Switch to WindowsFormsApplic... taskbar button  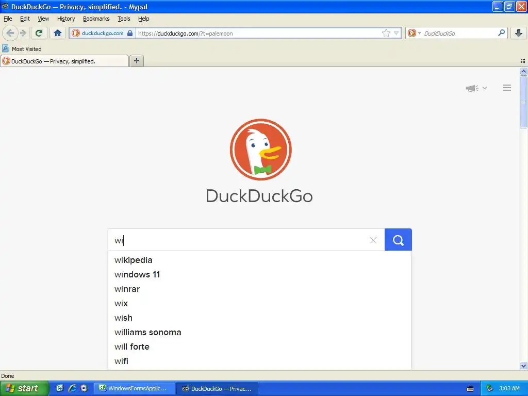[x=134, y=388]
